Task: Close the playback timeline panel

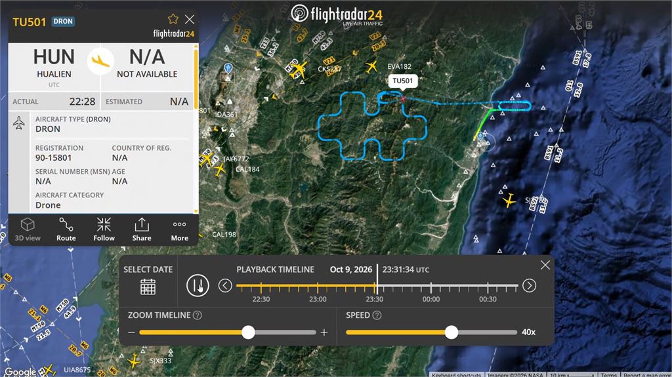Action: coord(545,265)
